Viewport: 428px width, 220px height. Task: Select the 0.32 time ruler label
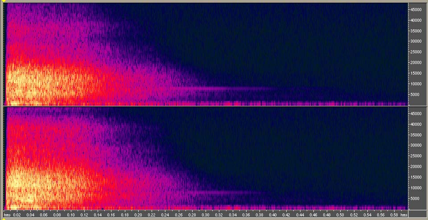point(219,215)
